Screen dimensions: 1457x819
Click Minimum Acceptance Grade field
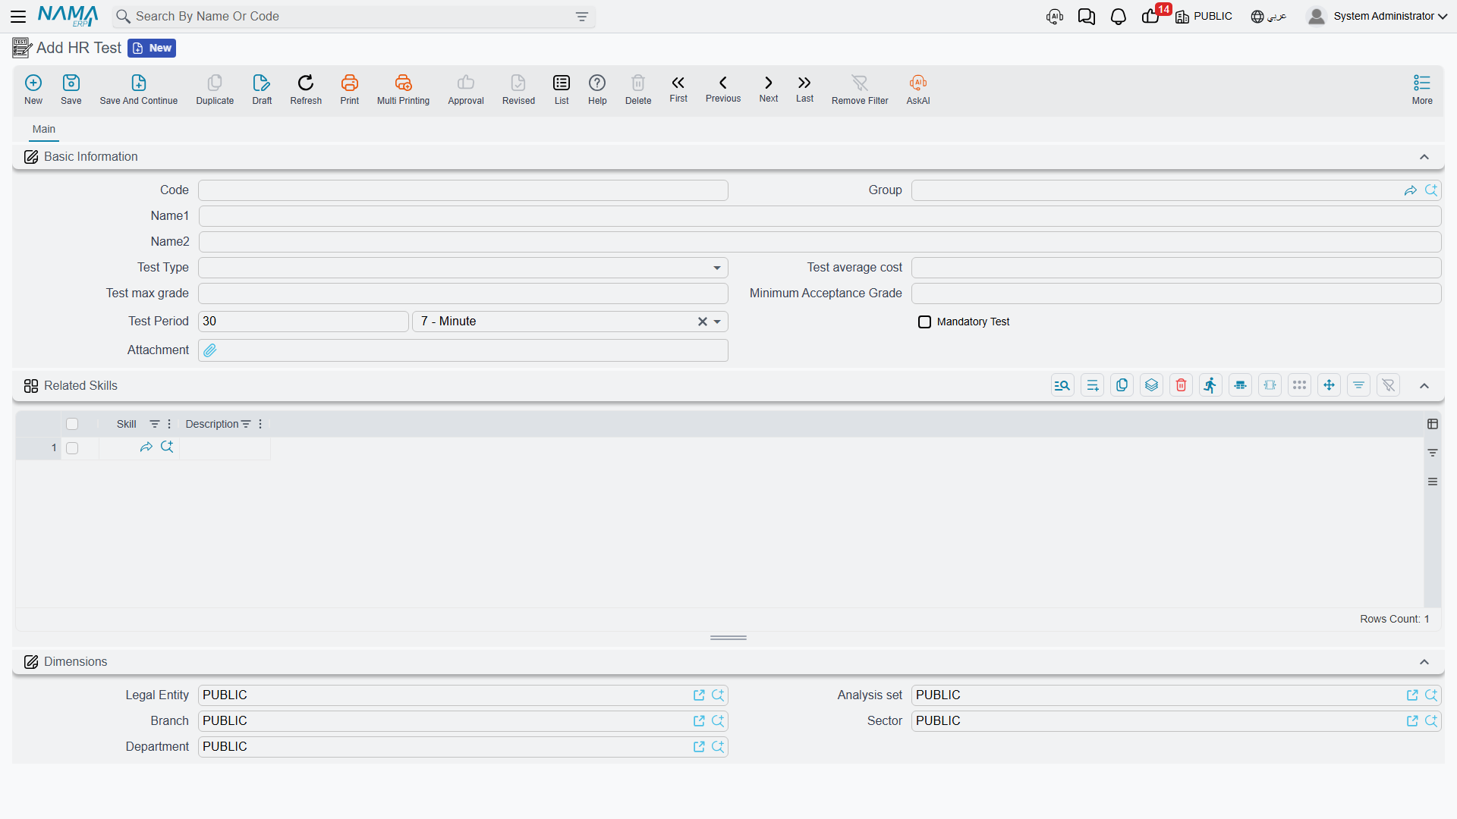pos(1176,293)
